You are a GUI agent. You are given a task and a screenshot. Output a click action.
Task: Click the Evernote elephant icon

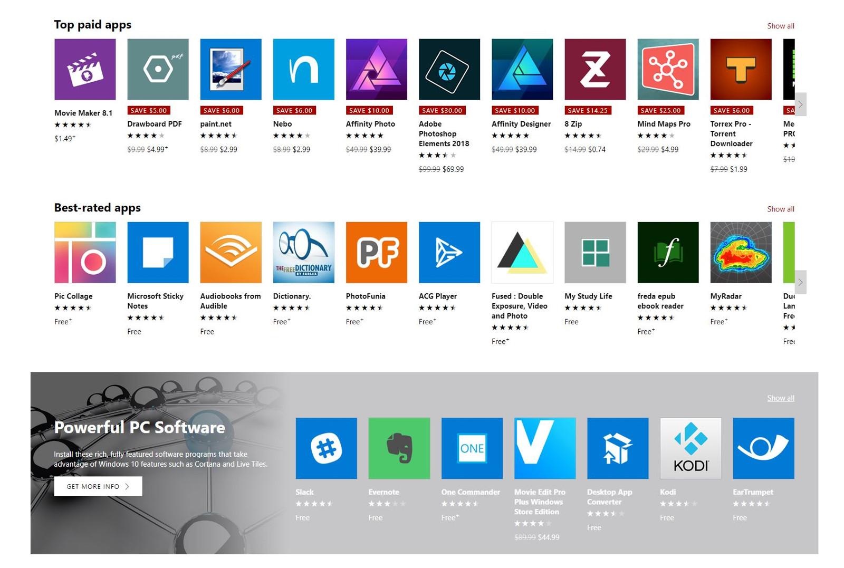(x=399, y=448)
